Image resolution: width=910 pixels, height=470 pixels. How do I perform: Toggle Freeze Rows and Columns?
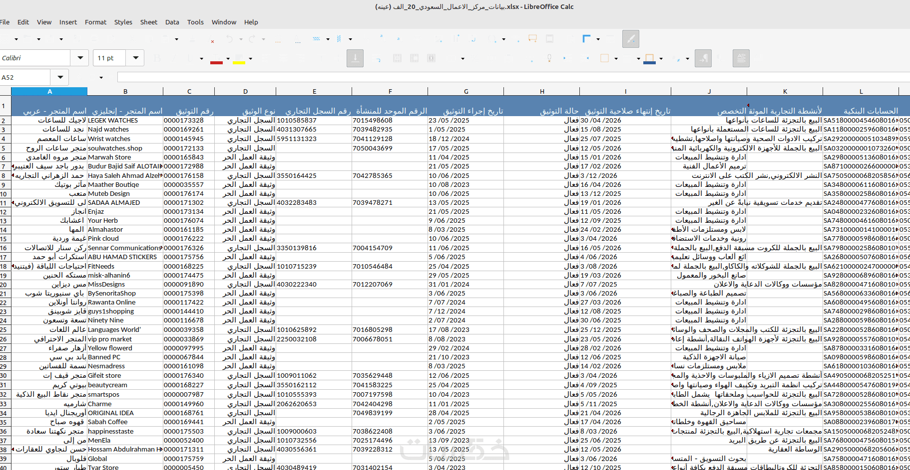(587, 39)
